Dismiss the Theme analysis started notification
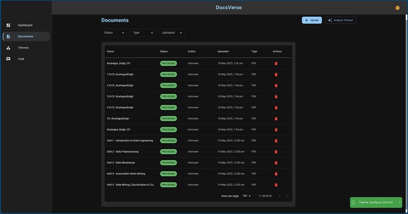Viewport: 408px width, 214px height. point(399,202)
